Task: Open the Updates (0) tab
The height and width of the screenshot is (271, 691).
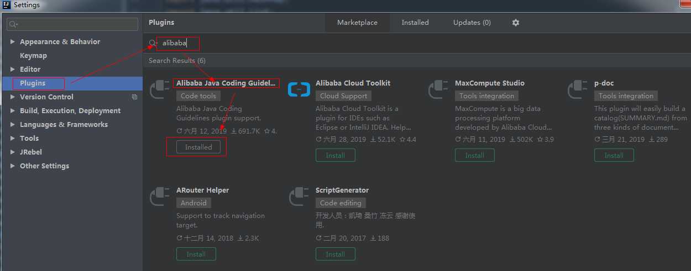Action: click(x=472, y=23)
